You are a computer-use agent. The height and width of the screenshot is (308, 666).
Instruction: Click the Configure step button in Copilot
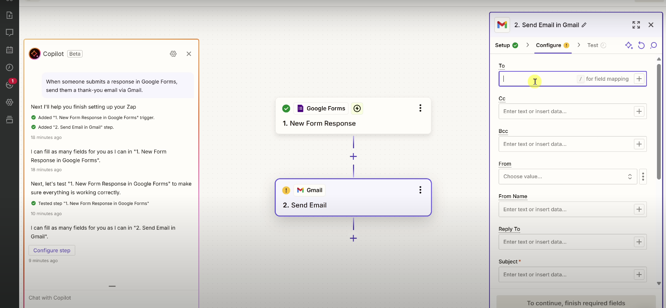pos(52,250)
